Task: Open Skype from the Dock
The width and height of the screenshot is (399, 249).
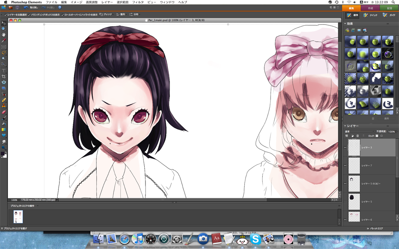Action: pos(255,239)
